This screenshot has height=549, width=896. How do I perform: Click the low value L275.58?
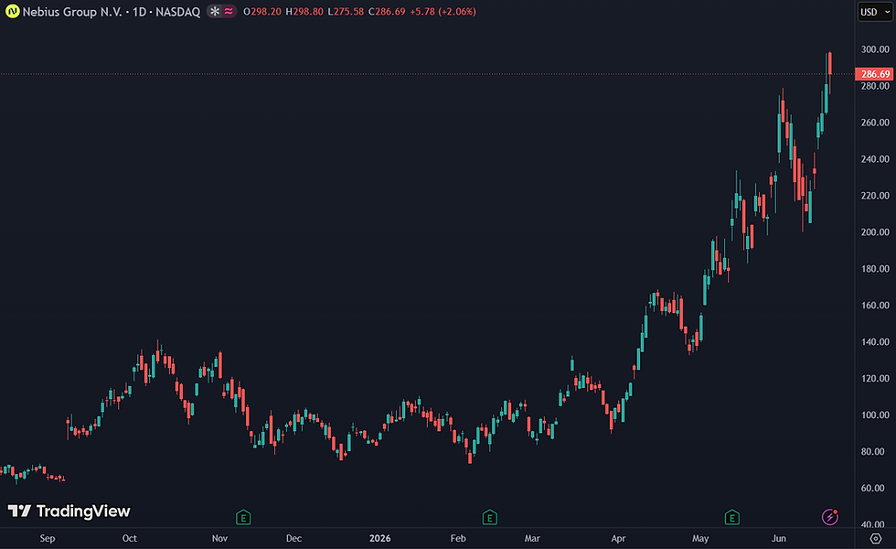coord(346,11)
